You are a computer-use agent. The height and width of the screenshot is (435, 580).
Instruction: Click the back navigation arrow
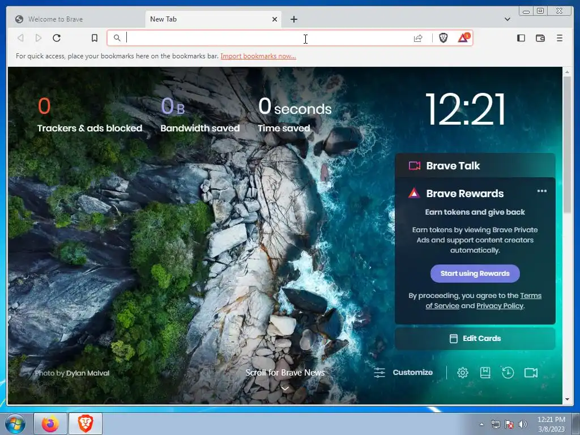(21, 38)
